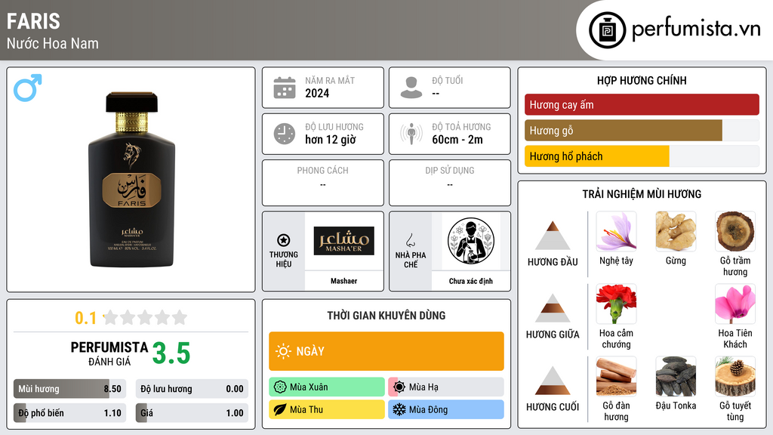The width and height of the screenshot is (773, 435).
Task: Select the Gỗ trầm hương note image
Action: coord(735,231)
